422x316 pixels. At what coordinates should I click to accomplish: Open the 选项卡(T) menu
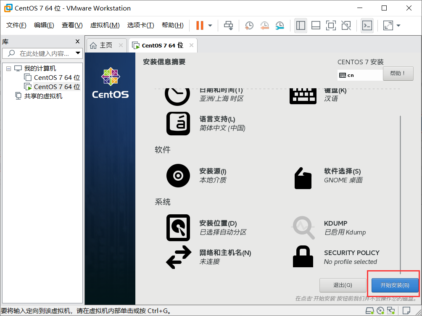point(140,25)
